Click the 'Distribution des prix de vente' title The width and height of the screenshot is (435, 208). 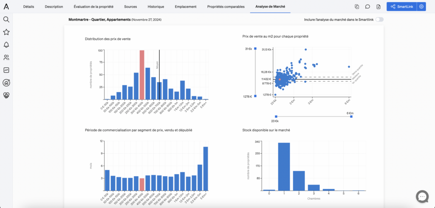click(108, 39)
